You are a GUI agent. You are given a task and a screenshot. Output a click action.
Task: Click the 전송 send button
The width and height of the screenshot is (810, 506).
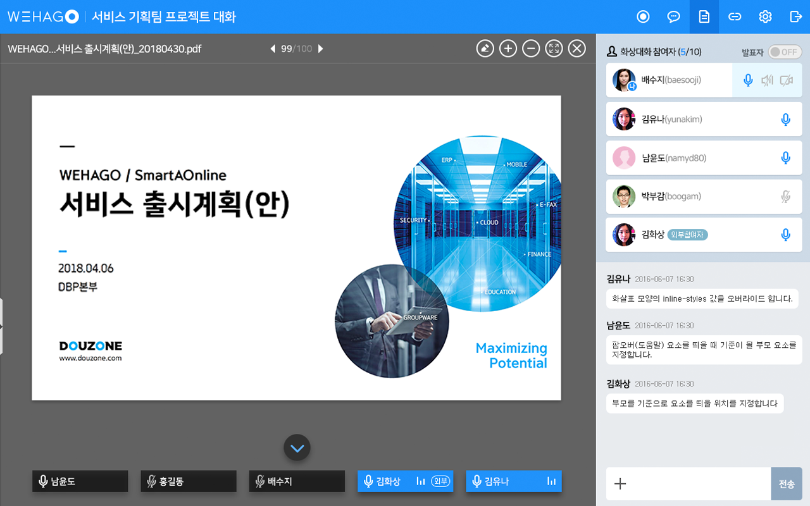(x=787, y=484)
